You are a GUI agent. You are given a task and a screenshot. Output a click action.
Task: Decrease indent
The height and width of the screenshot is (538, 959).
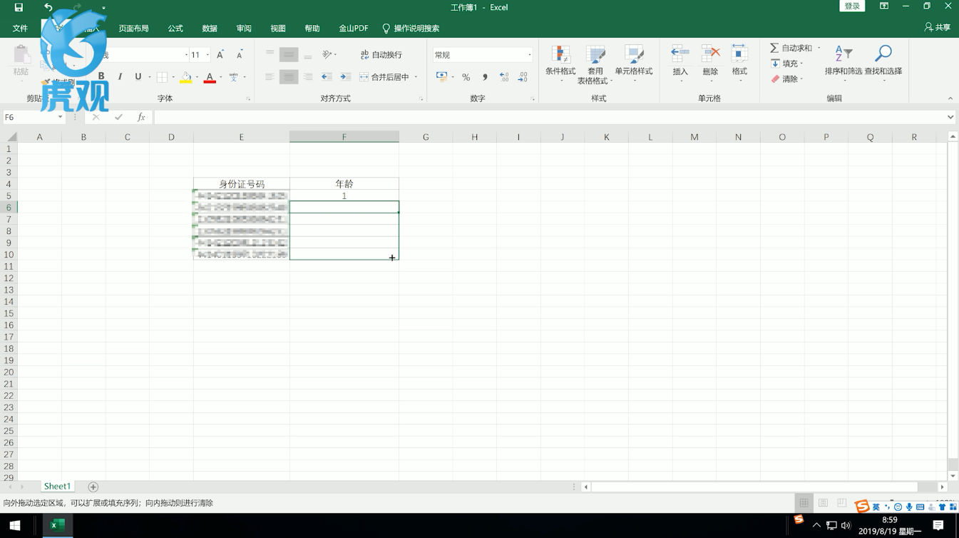(x=327, y=76)
